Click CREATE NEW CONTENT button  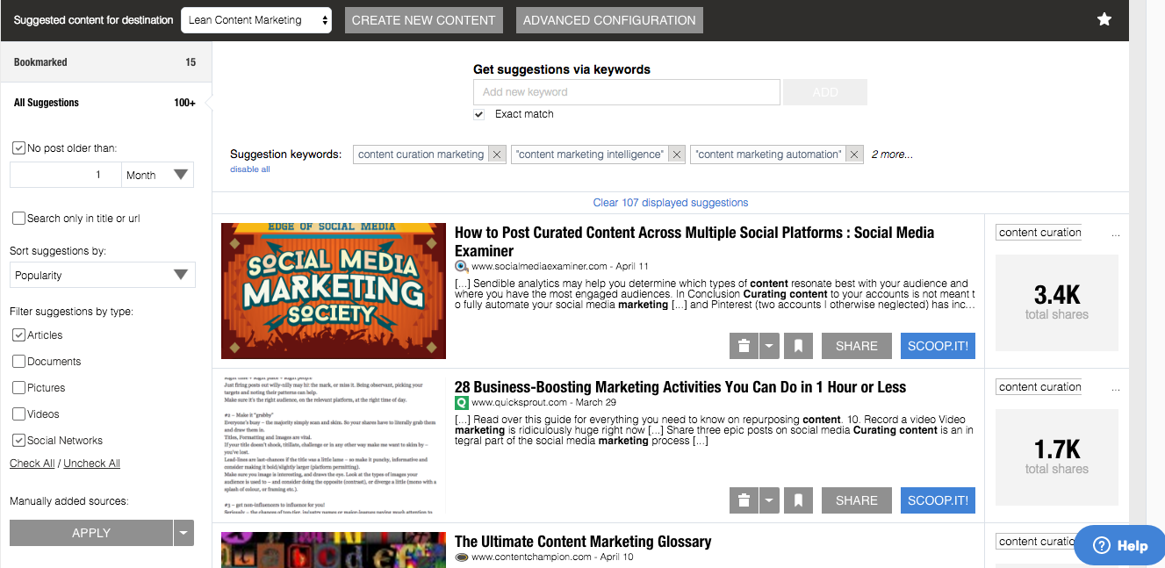tap(425, 20)
